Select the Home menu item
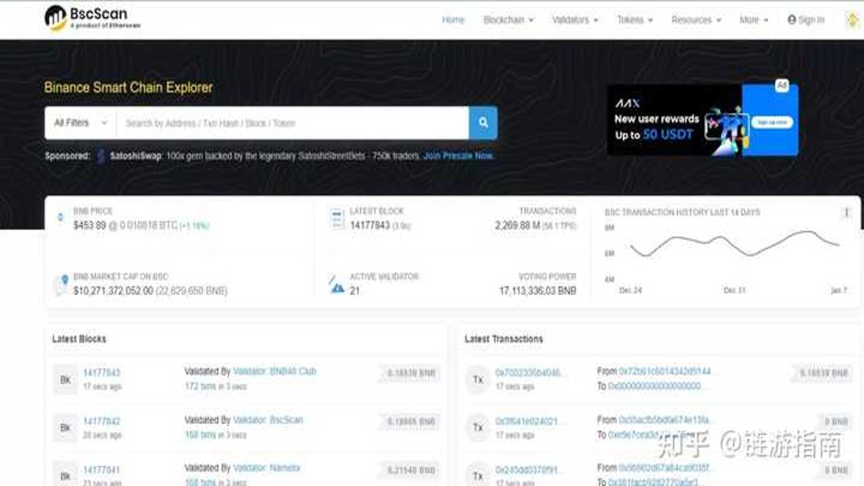864x486 pixels. (x=453, y=20)
